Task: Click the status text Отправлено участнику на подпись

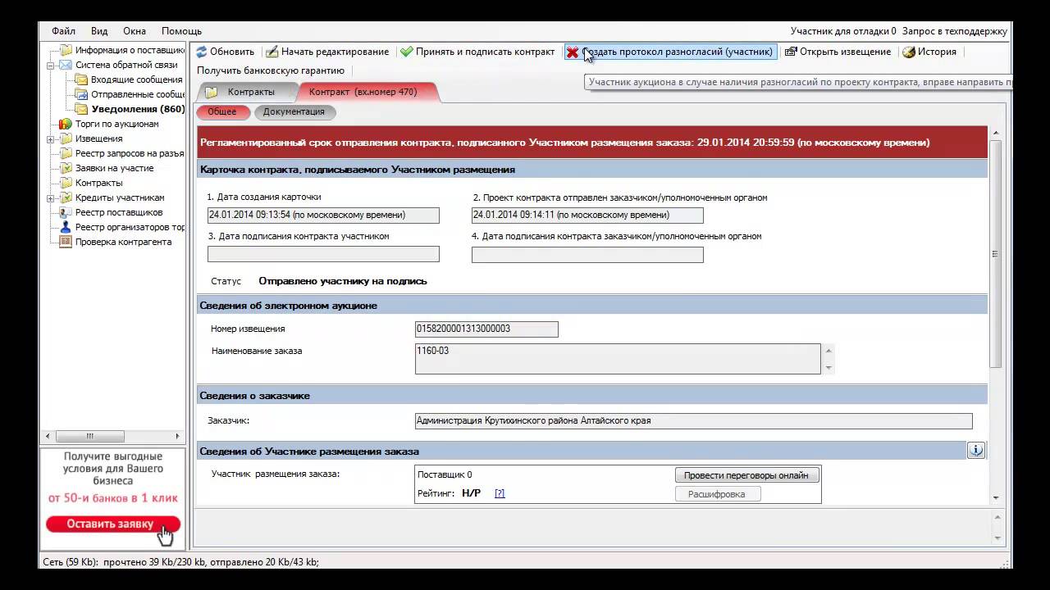Action: point(343,281)
